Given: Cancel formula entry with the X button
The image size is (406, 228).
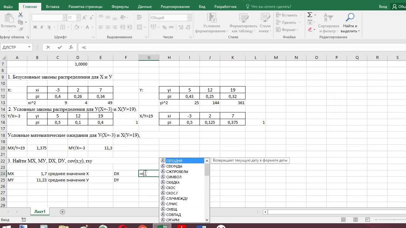Looking at the screenshot, I should [48, 47].
